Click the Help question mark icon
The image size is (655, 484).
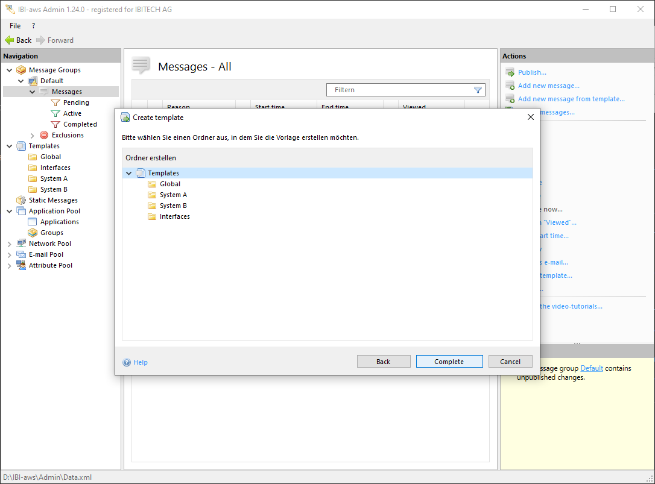[x=127, y=362]
